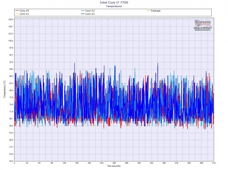Screen dimensions: 228x170
Task: Click the Temperature (°C) axis label
Action: click(x=5, y=89)
